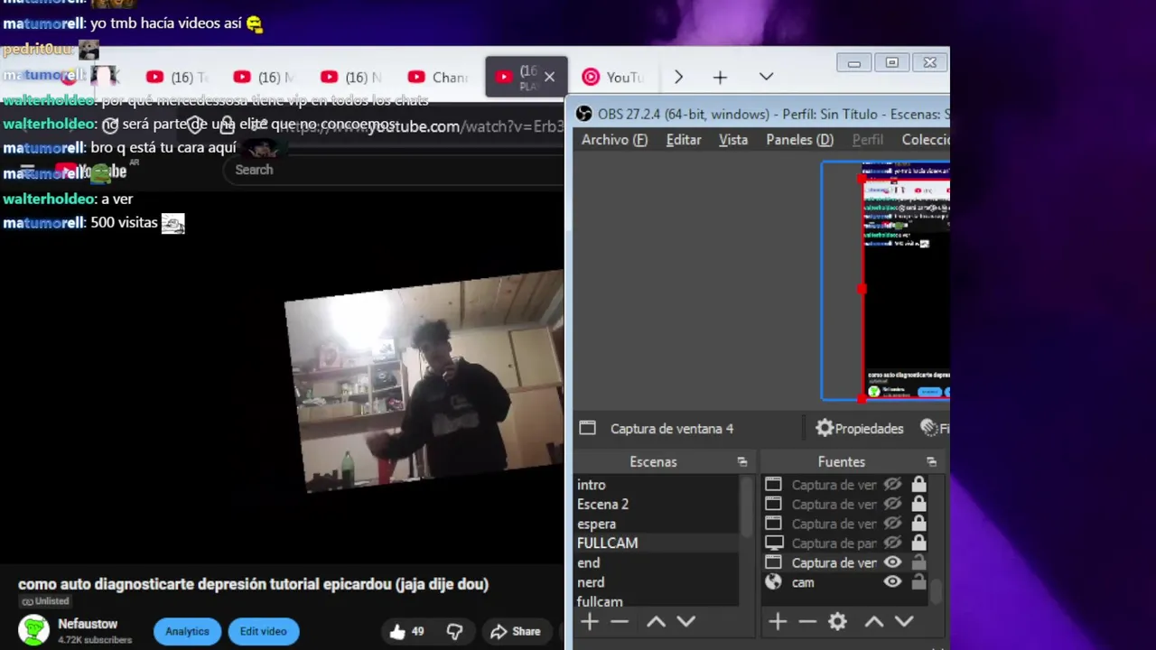
Task: Open the Archivo menu in OBS
Action: coord(614,139)
